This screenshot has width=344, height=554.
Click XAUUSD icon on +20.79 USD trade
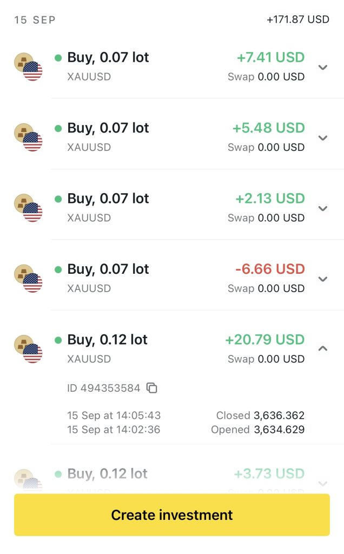coord(28,349)
